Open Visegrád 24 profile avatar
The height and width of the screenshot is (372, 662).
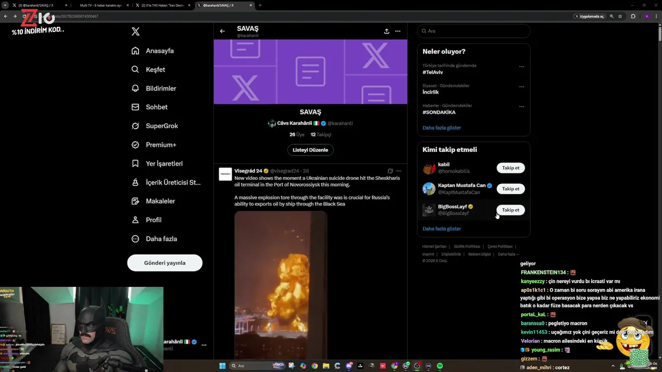point(225,174)
